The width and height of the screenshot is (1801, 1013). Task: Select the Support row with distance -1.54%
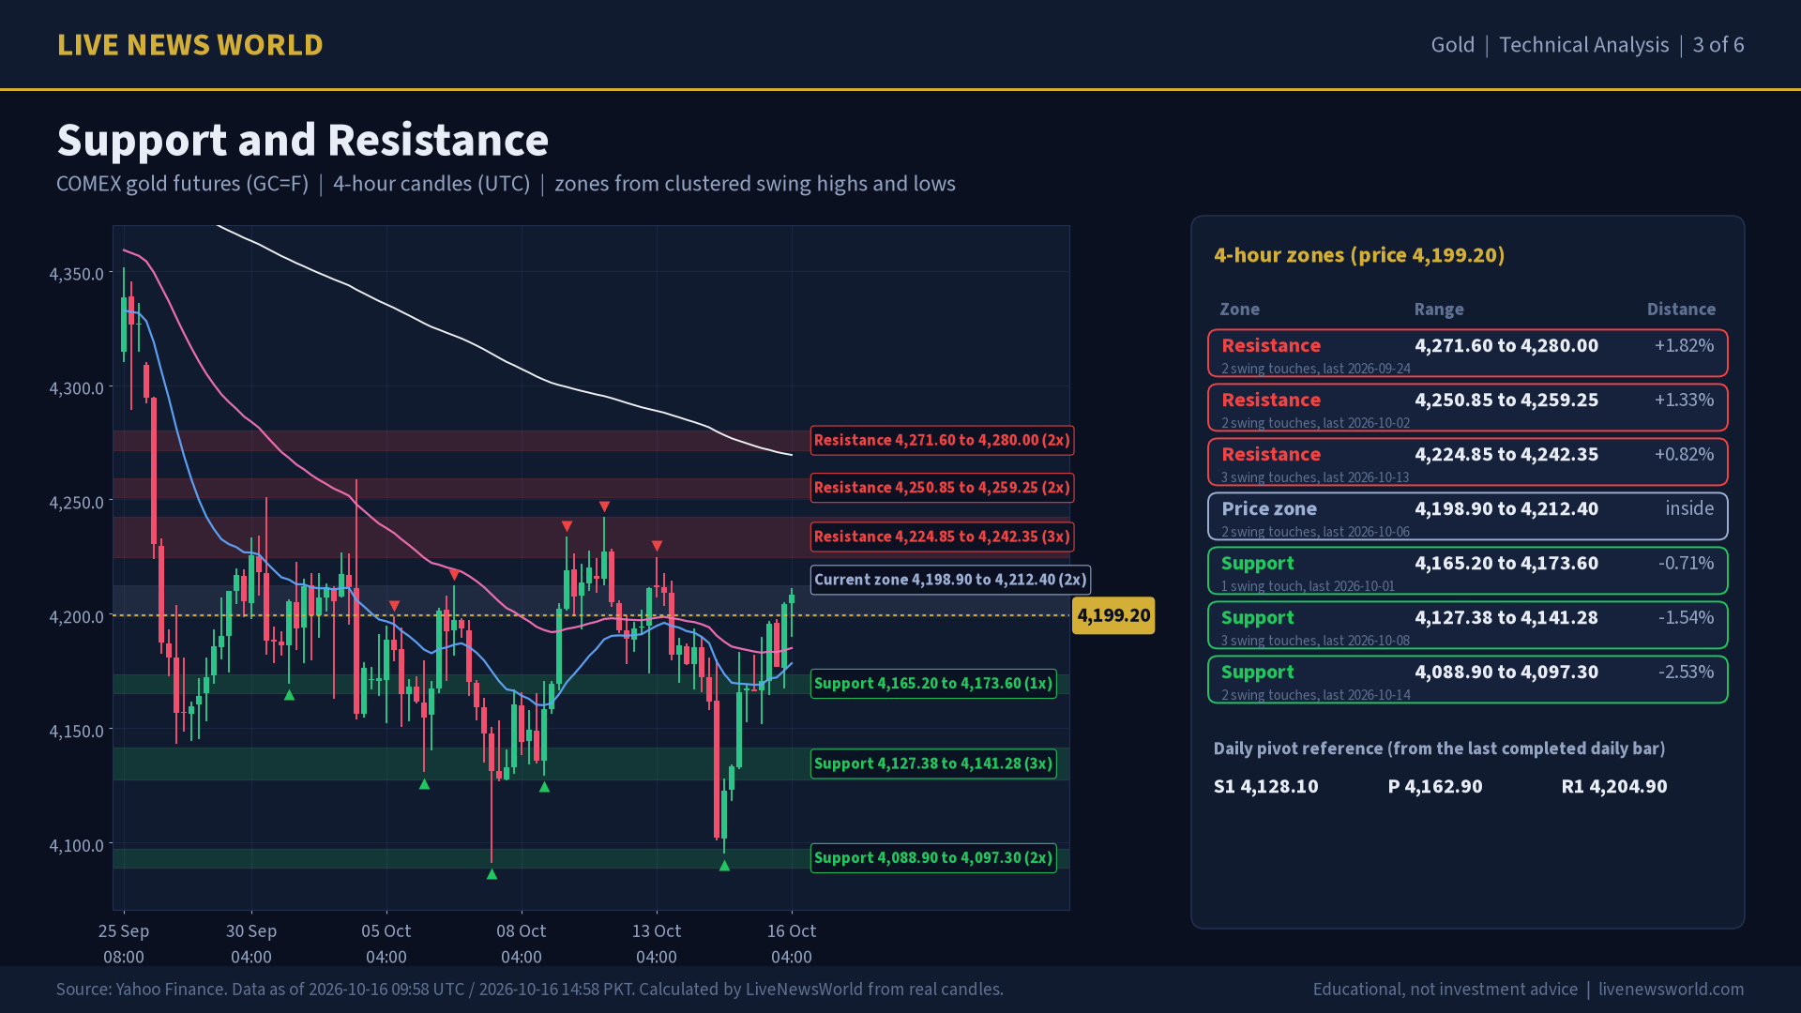pyautogui.click(x=1467, y=625)
